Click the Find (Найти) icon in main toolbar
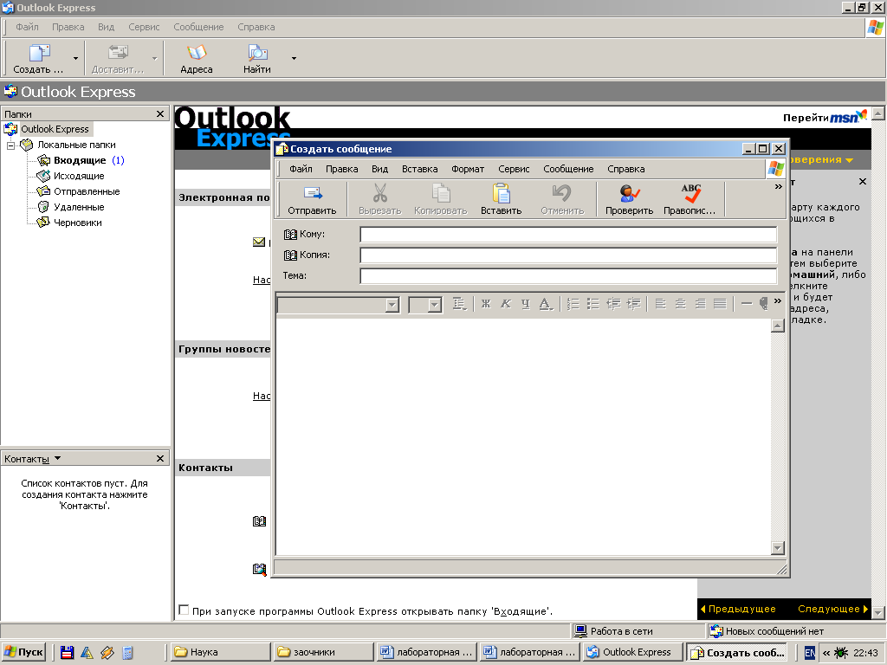 pos(257,53)
